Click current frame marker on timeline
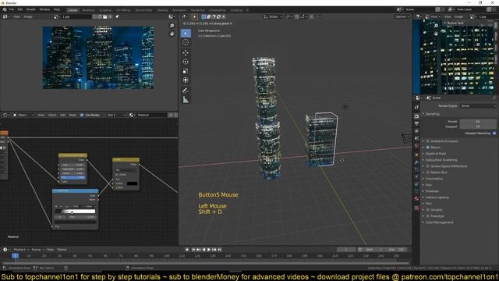This screenshot has width=499, height=281. point(15,255)
